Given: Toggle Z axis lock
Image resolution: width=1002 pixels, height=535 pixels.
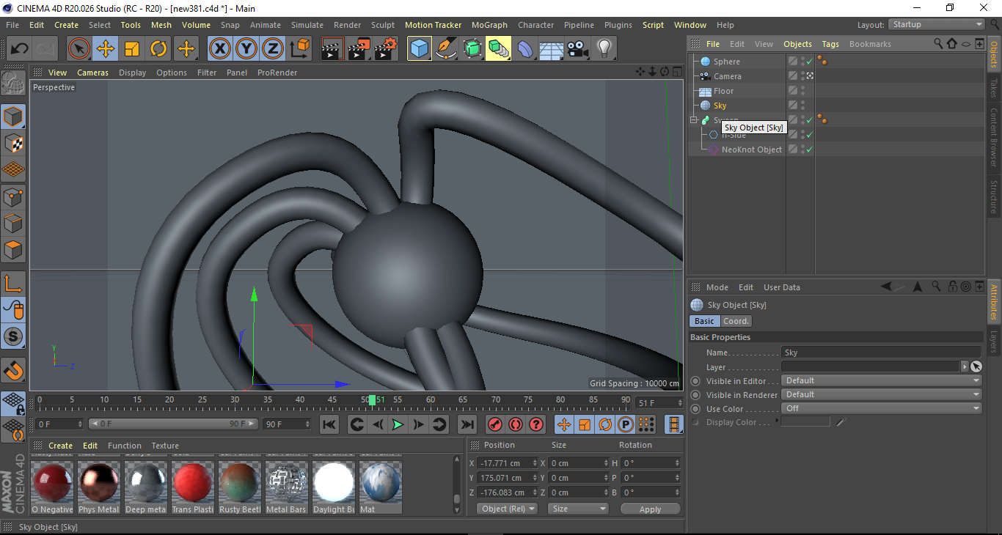Looking at the screenshot, I should coord(273,49).
